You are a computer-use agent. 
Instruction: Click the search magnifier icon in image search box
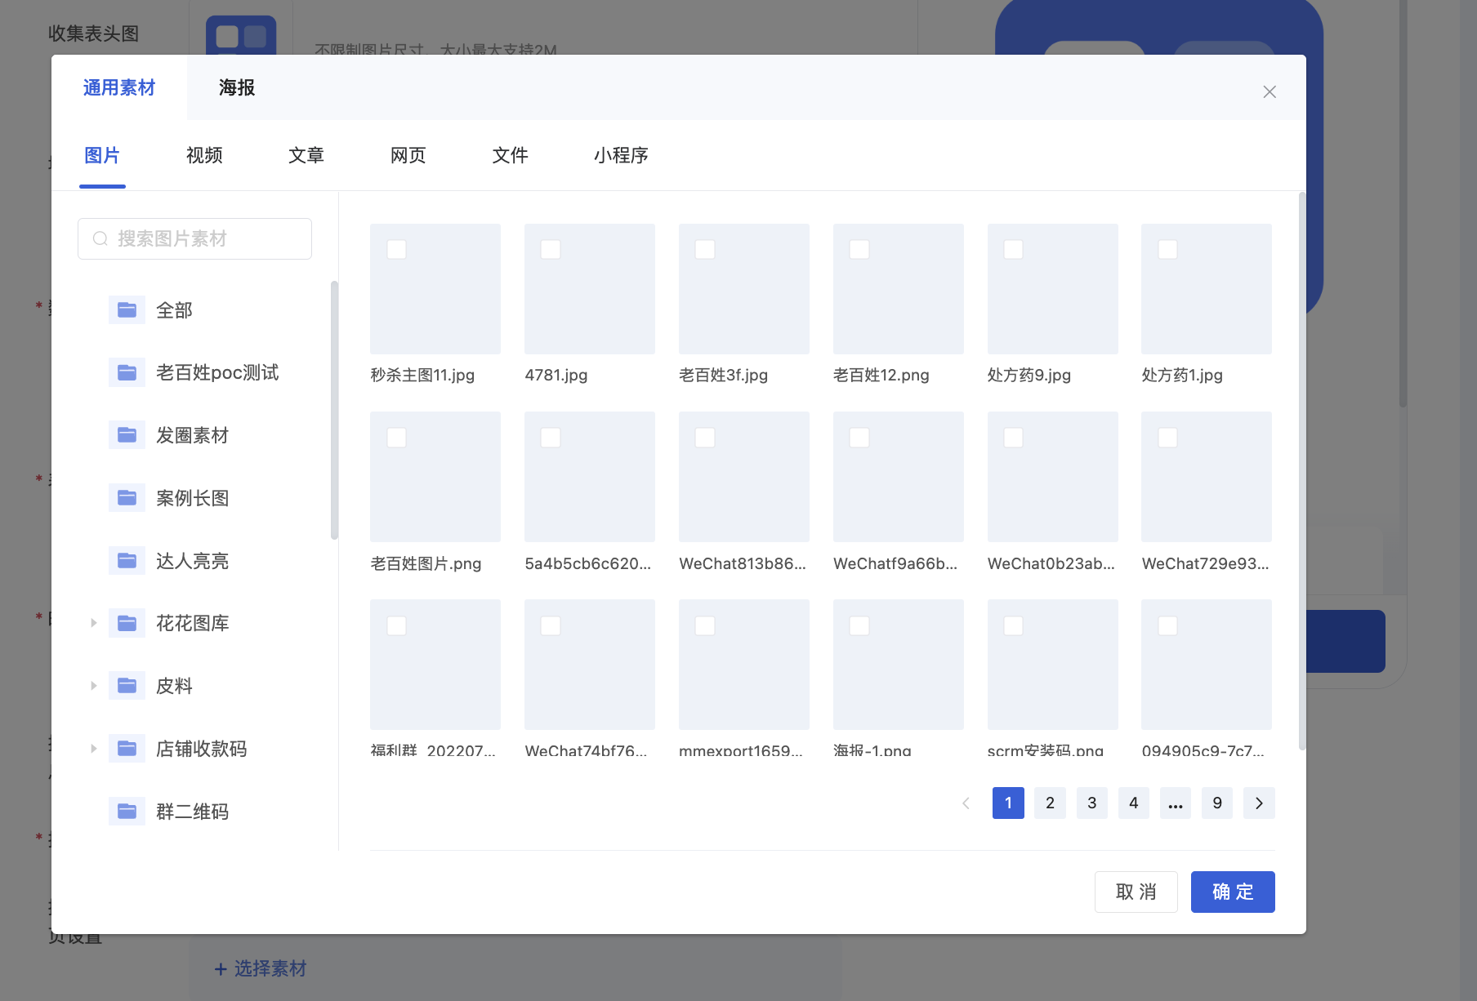pos(100,238)
